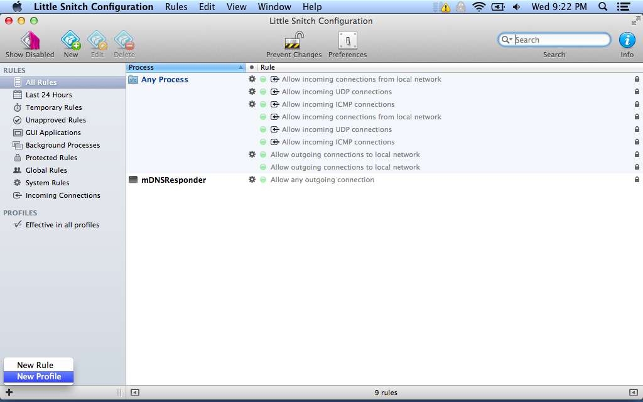The image size is (643, 402).
Task: Select 'Allow any outgoing connection' rule text
Action: pyautogui.click(x=322, y=180)
